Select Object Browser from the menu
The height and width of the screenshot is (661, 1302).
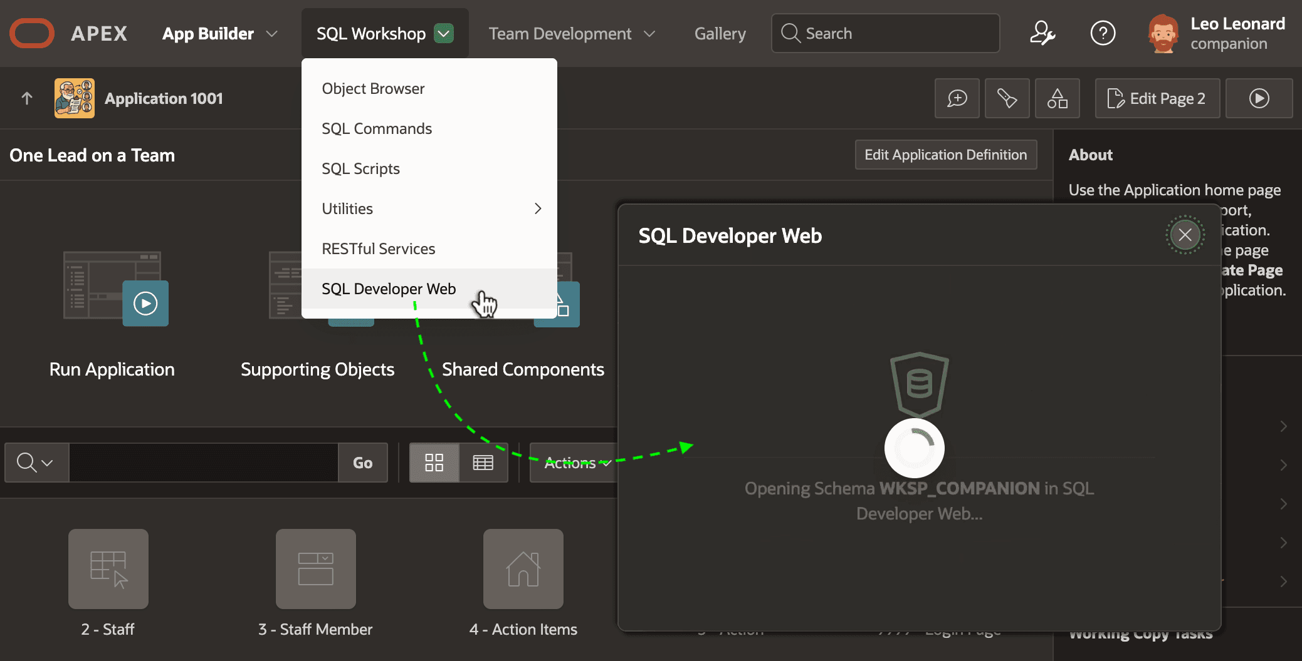pyautogui.click(x=429, y=88)
